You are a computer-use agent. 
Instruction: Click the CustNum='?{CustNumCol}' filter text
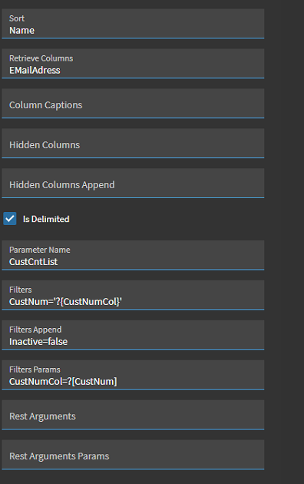pos(66,302)
